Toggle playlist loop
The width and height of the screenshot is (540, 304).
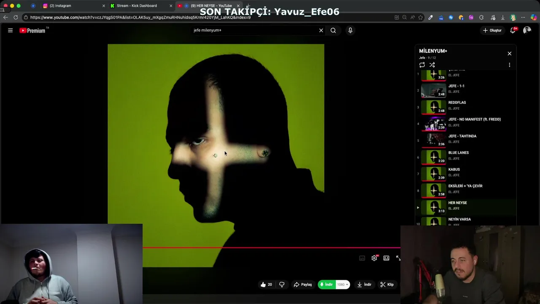tap(422, 65)
